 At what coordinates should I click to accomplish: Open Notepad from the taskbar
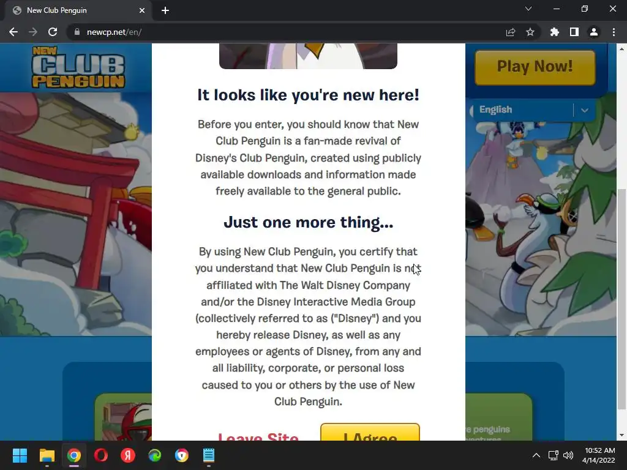(x=209, y=455)
